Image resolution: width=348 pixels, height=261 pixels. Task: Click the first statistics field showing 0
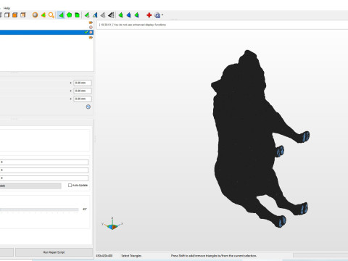tap(44, 162)
